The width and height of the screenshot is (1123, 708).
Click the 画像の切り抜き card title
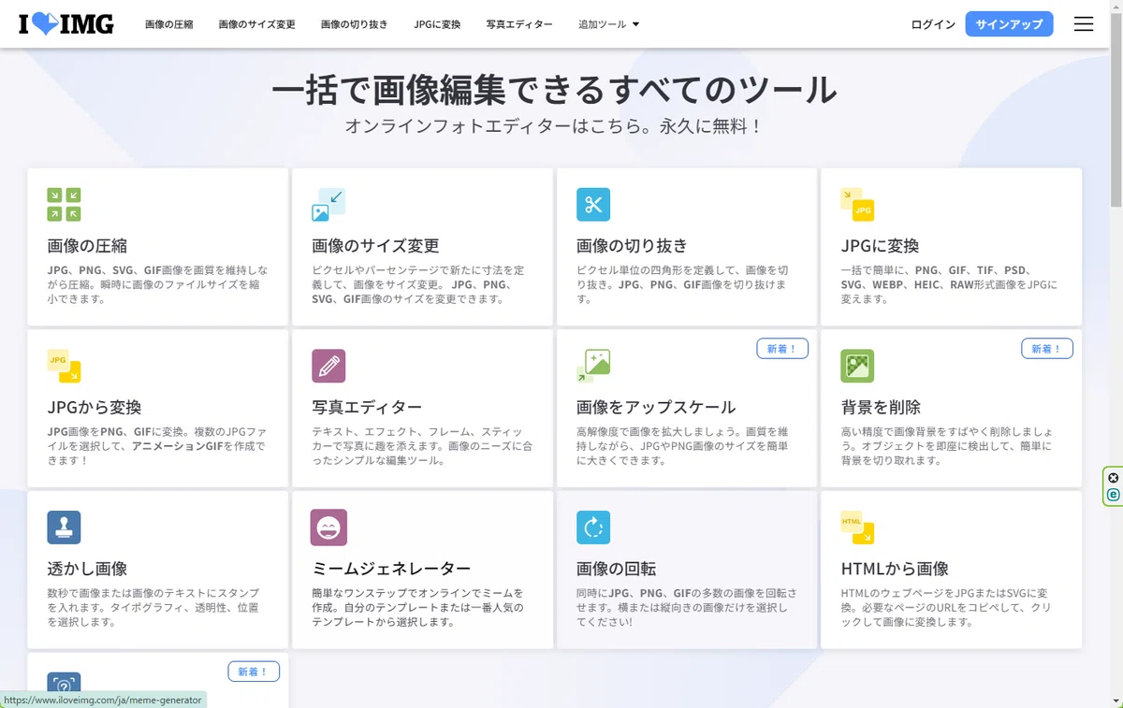(632, 246)
